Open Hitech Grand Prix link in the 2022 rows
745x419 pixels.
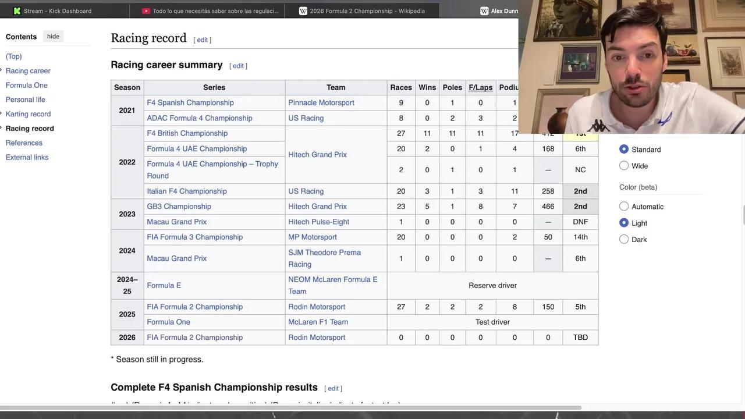(318, 155)
